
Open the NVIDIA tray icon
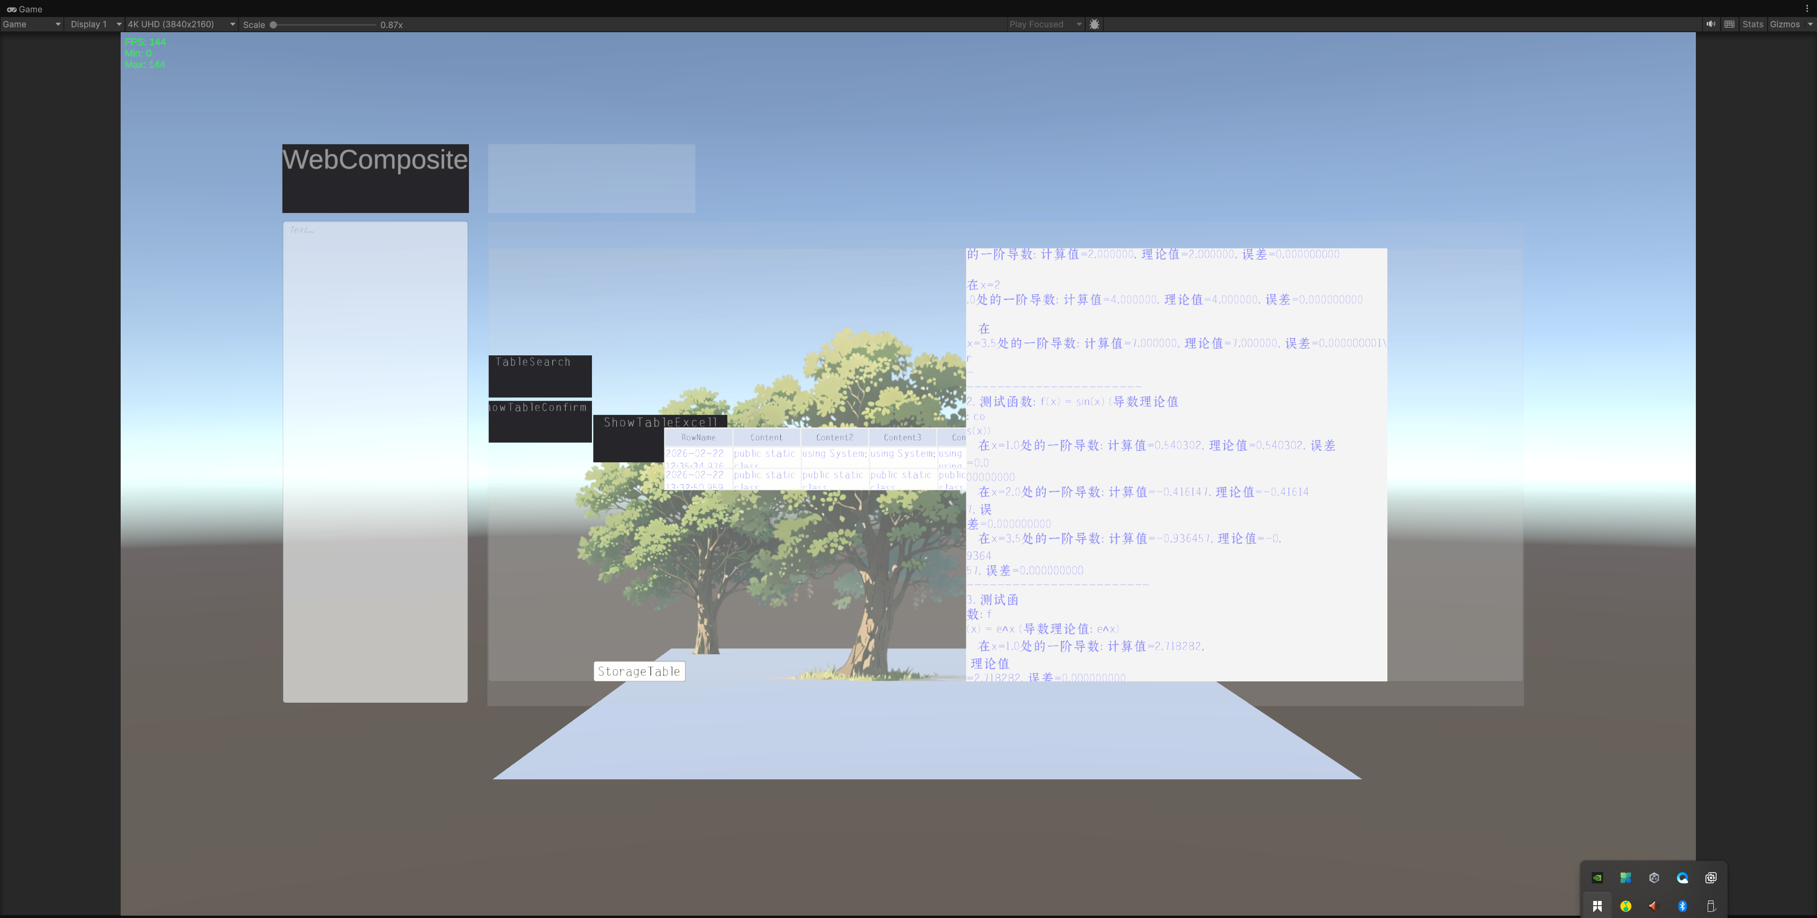(1597, 878)
